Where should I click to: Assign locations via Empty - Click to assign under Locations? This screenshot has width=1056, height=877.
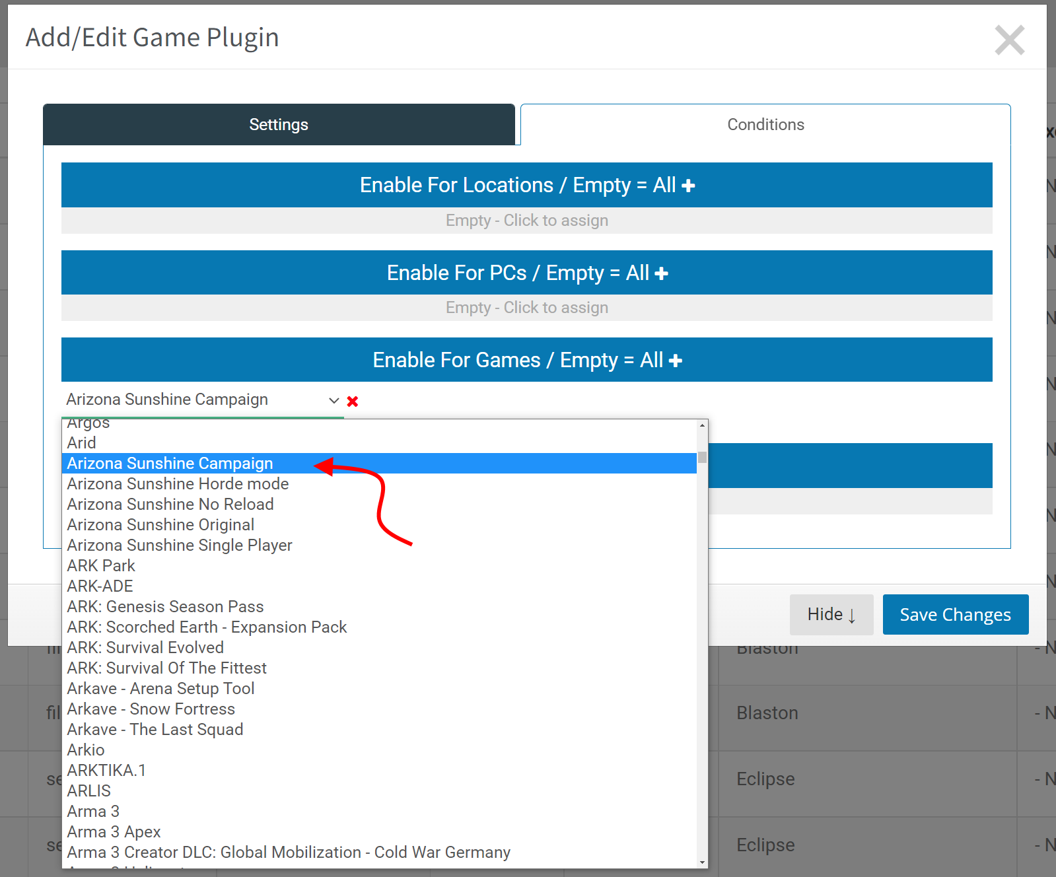coord(527,221)
